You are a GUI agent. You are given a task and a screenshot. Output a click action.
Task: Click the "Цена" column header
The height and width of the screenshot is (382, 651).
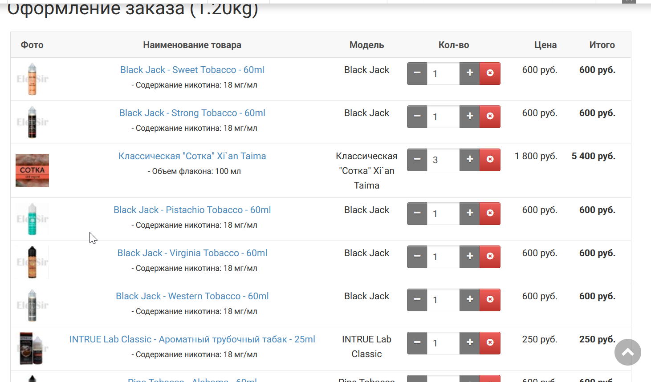pyautogui.click(x=545, y=45)
